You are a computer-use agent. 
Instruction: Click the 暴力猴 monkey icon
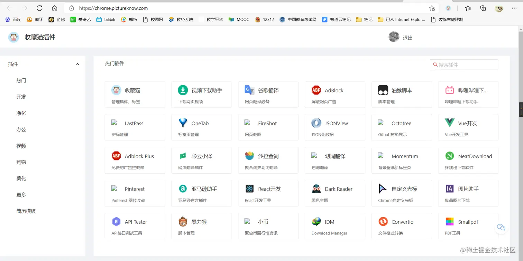click(x=183, y=222)
